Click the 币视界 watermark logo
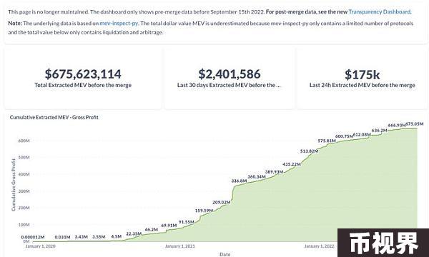This screenshot has height=257, width=429. [383, 243]
